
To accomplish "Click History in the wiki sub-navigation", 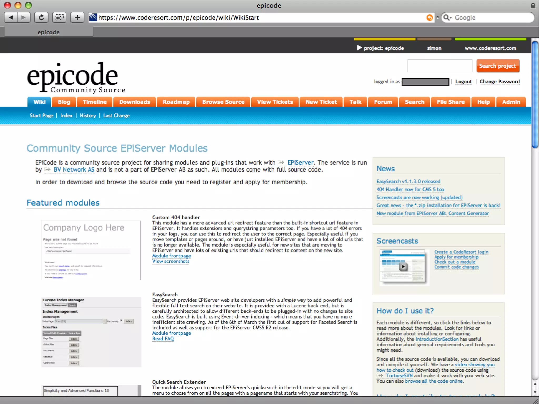I will [88, 116].
